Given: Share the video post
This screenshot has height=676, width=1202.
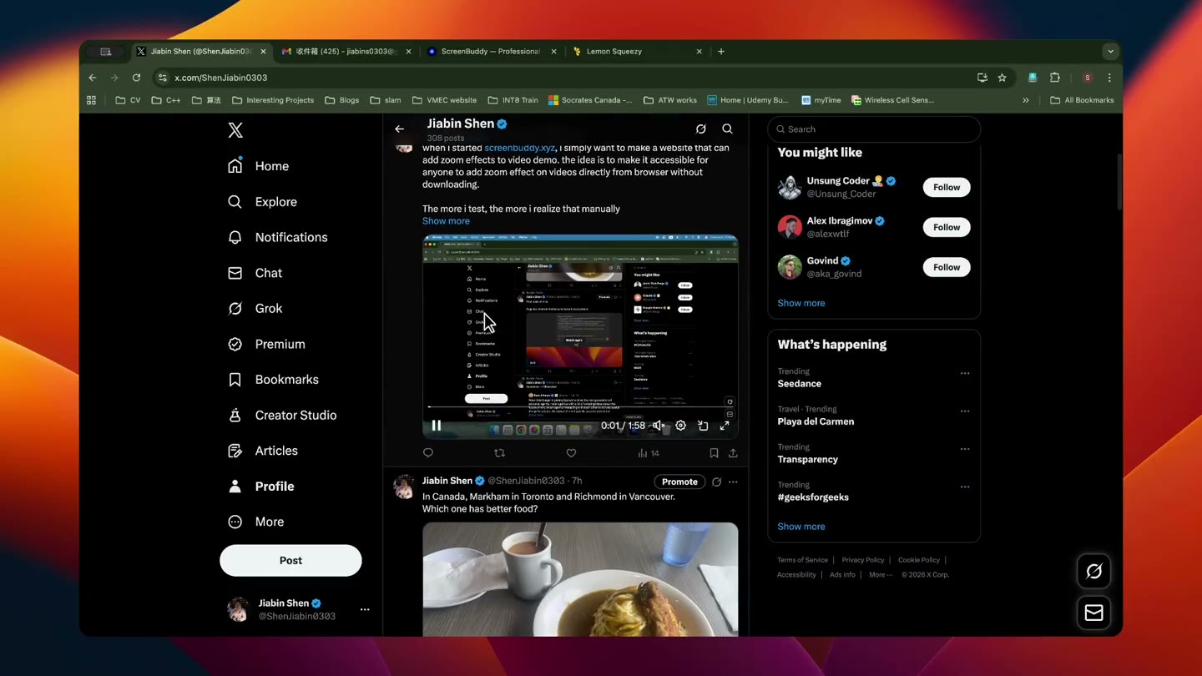Looking at the screenshot, I should click(x=733, y=453).
